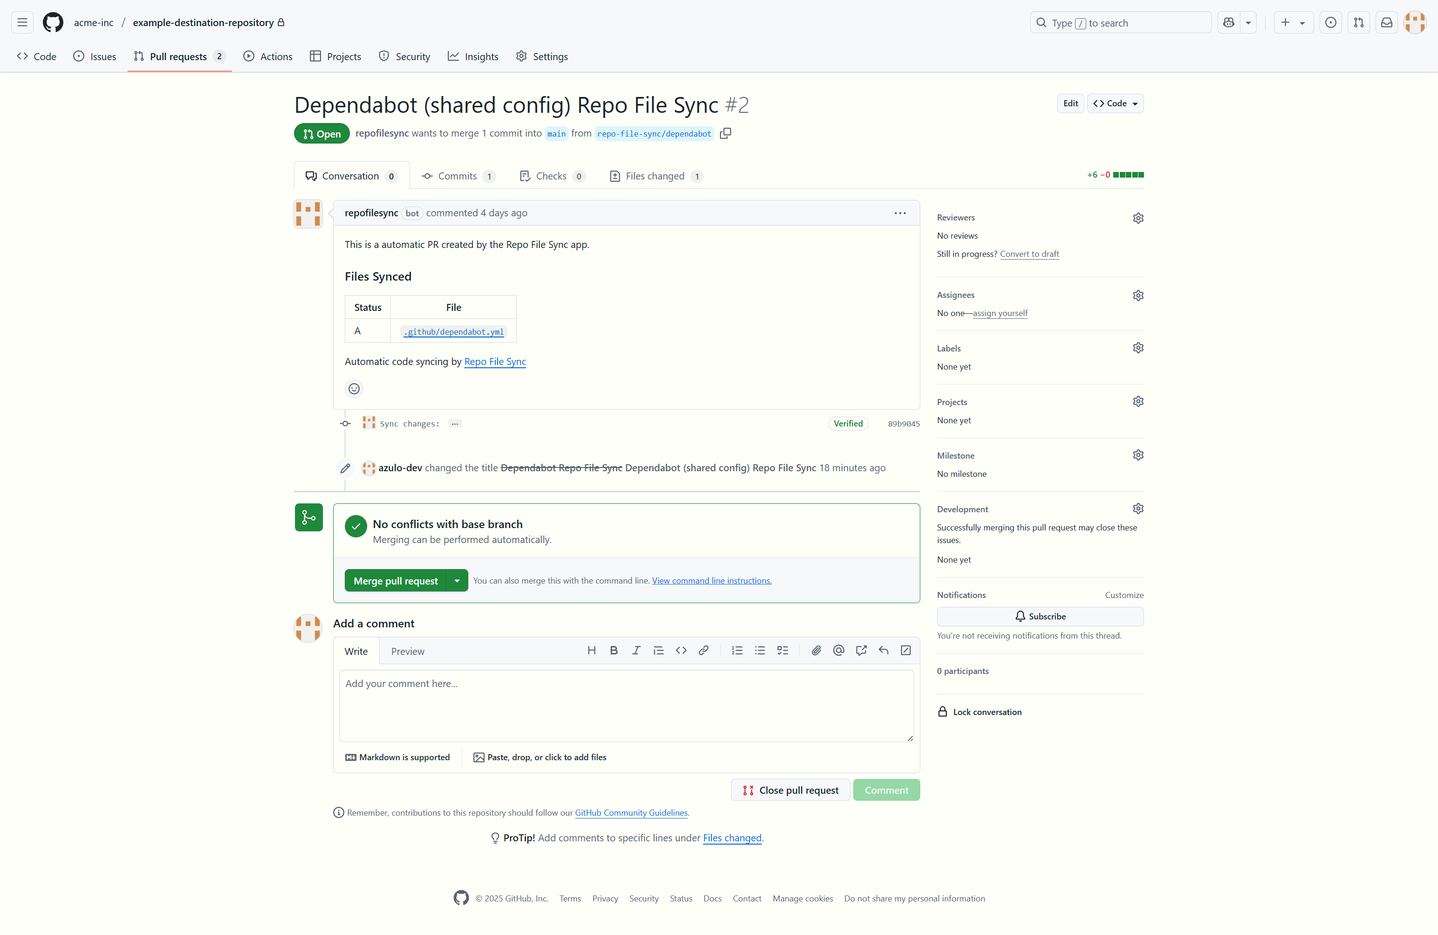Click Edit title button

point(1070,103)
